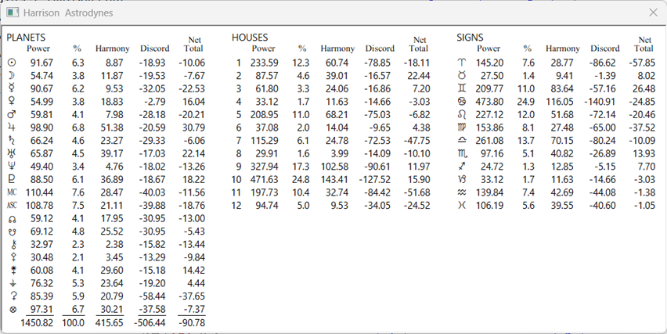Click the Saturn glyph row icon

click(x=12, y=140)
